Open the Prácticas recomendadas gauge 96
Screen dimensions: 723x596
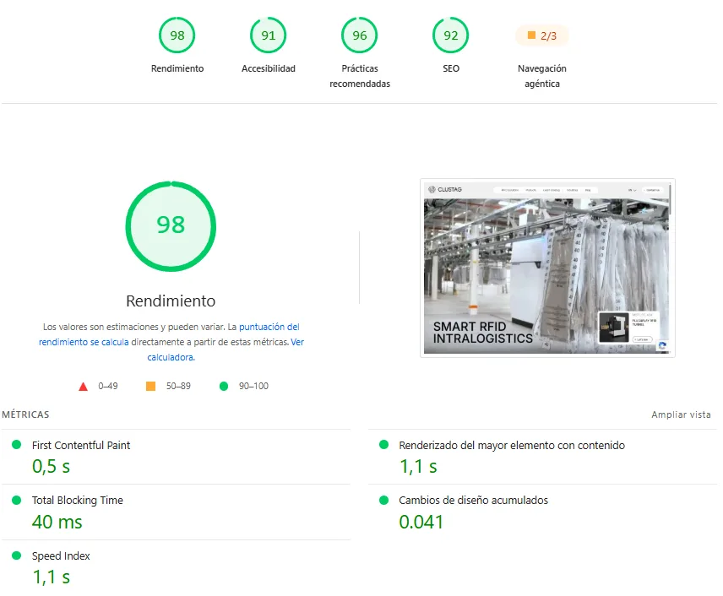coord(360,35)
